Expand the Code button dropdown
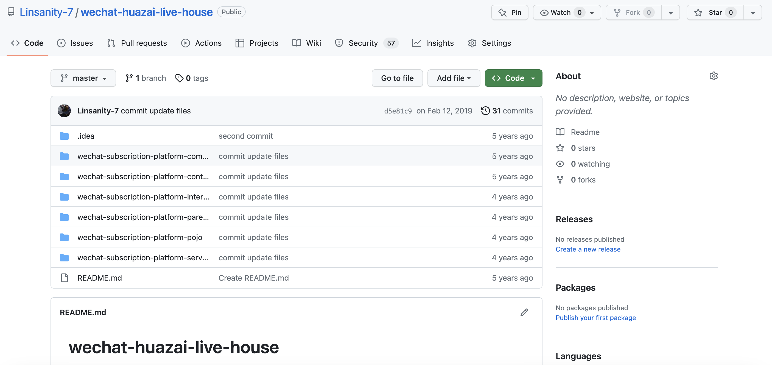772x365 pixels. (533, 78)
